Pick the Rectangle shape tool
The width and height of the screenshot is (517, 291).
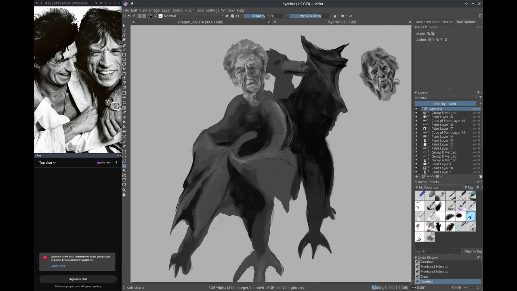click(x=124, y=55)
